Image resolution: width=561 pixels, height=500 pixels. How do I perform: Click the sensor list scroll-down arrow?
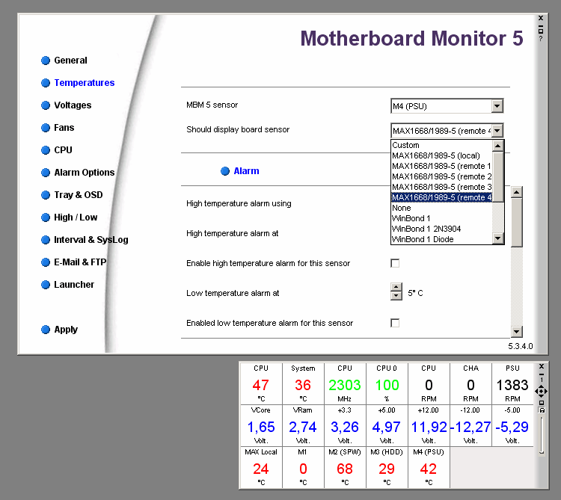497,238
